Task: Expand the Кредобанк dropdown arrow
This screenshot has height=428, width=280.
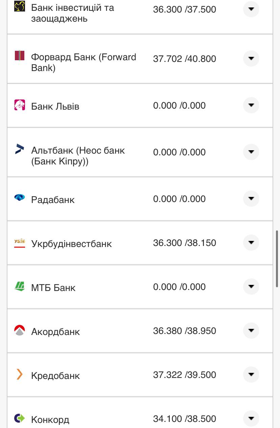Action: (x=251, y=375)
